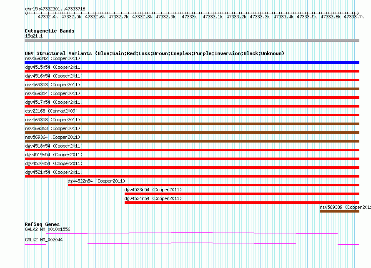Click dgv4518n54 (Cooper2011) label
The image size is (371, 268).
[54, 146]
